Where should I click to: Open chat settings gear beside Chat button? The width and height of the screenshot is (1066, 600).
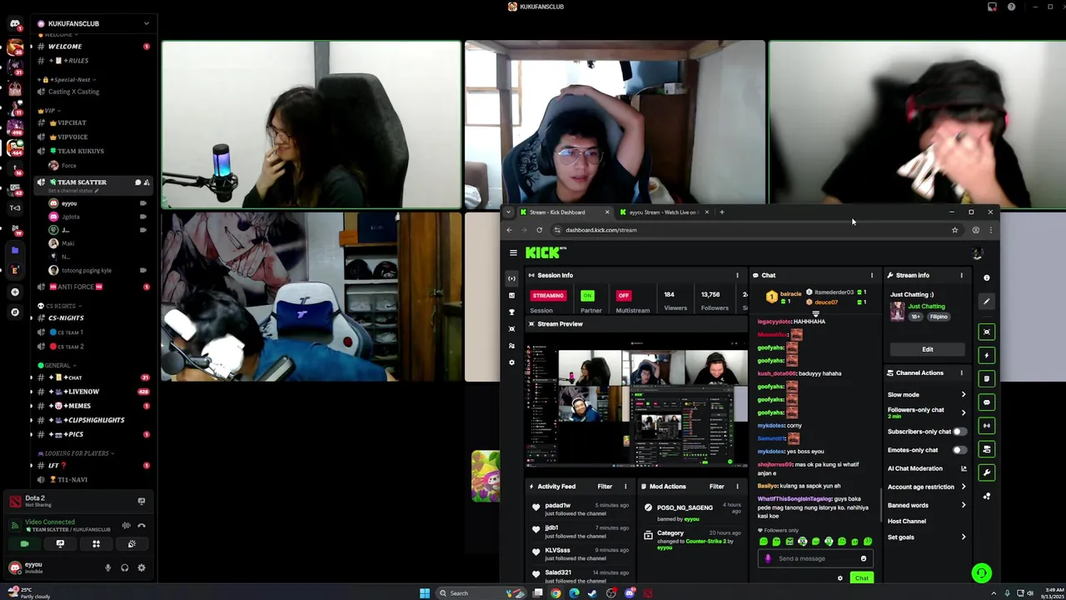(x=839, y=578)
